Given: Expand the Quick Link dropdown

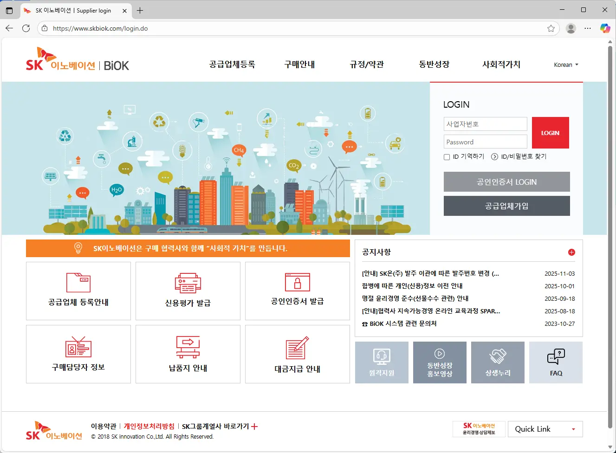Looking at the screenshot, I should point(545,429).
